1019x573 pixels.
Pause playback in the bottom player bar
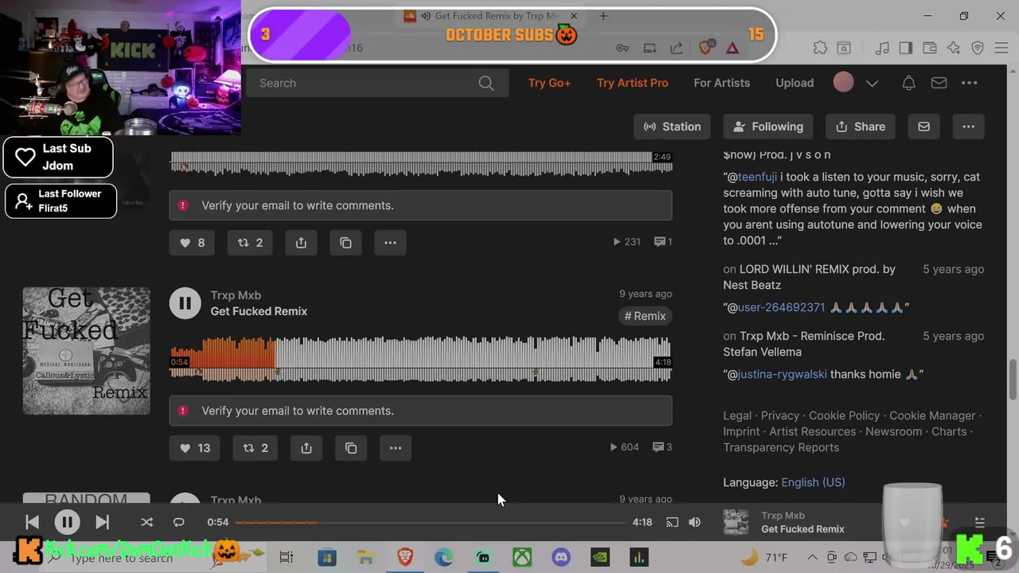click(x=67, y=522)
